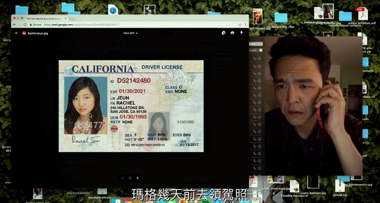
Task: Click the back arrow in image viewer
Action: tap(17, 33)
